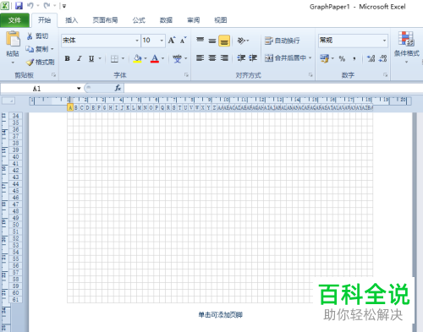The width and height of the screenshot is (423, 332).
Task: Select column A header
Action: 70,107
